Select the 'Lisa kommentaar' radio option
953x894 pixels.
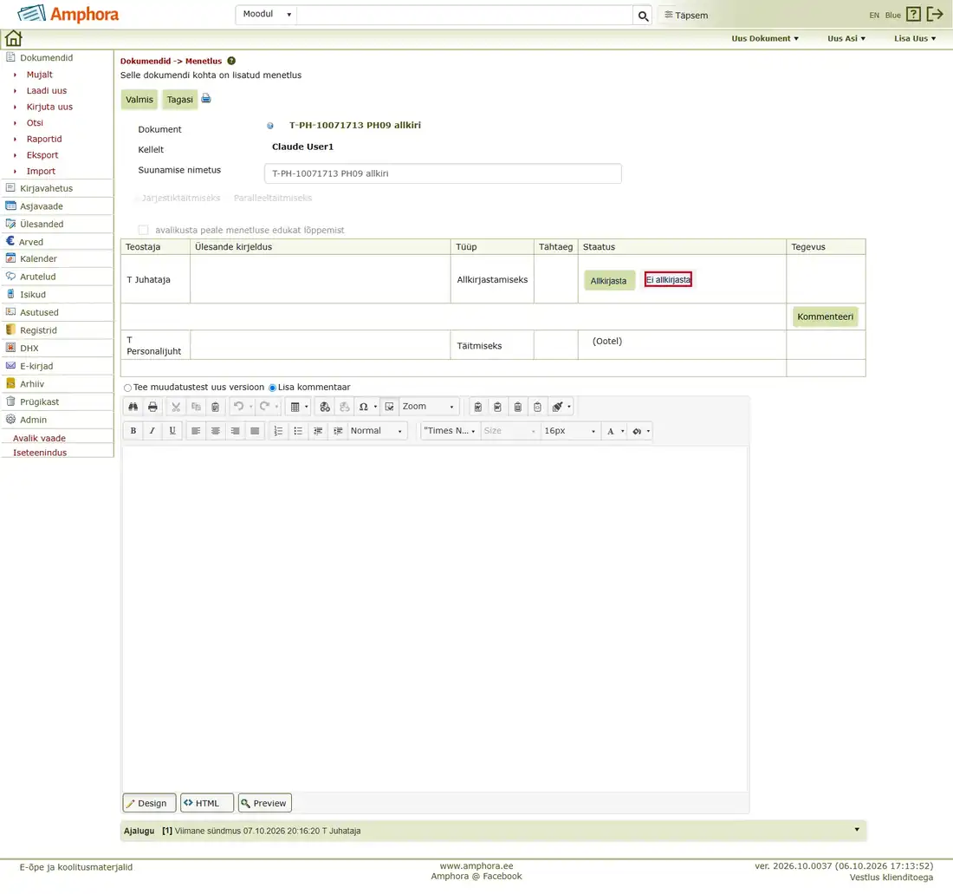[272, 388]
